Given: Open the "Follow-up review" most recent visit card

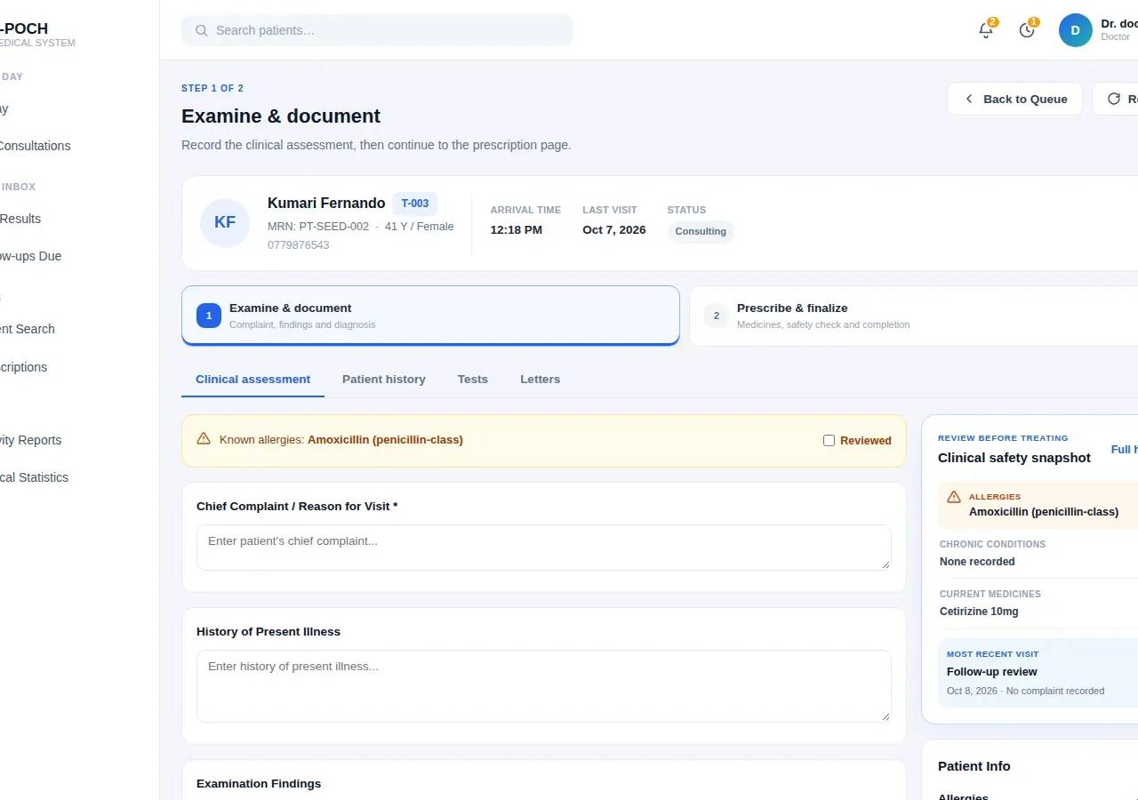Looking at the screenshot, I should (x=1038, y=673).
